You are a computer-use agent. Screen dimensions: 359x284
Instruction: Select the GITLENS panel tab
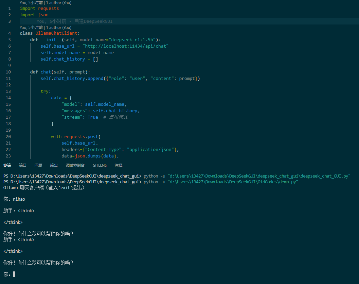pos(100,165)
